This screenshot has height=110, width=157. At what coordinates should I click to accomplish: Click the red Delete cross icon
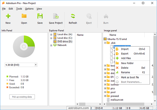click(x=117, y=68)
